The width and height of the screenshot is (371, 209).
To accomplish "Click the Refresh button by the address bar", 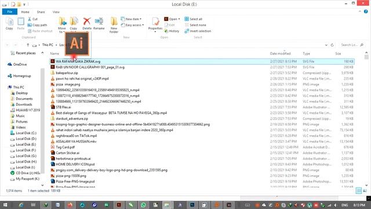I will [332, 45].
